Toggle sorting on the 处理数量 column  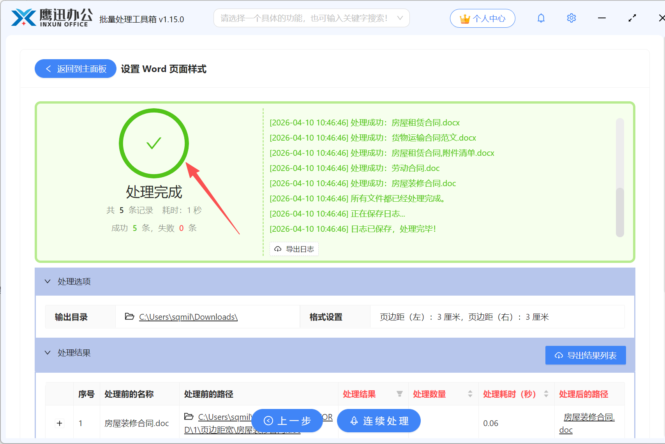[x=470, y=394]
